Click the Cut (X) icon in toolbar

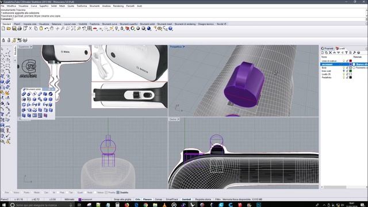(x=30, y=29)
